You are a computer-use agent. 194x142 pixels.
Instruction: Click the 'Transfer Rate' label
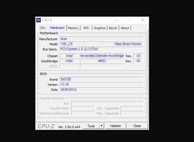tap(59, 108)
